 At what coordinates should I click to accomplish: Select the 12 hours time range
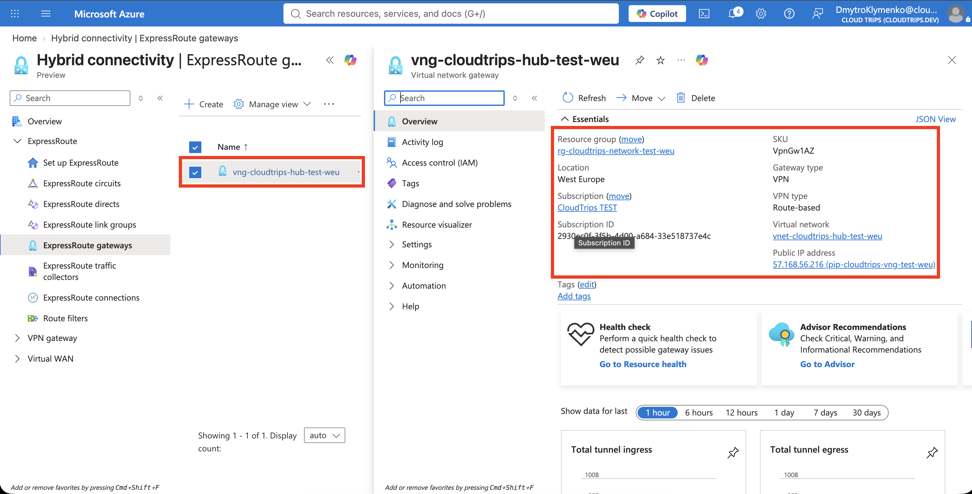pos(742,413)
